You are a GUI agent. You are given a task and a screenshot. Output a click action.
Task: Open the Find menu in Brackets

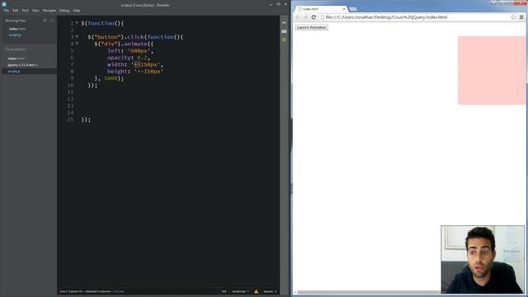(26, 11)
